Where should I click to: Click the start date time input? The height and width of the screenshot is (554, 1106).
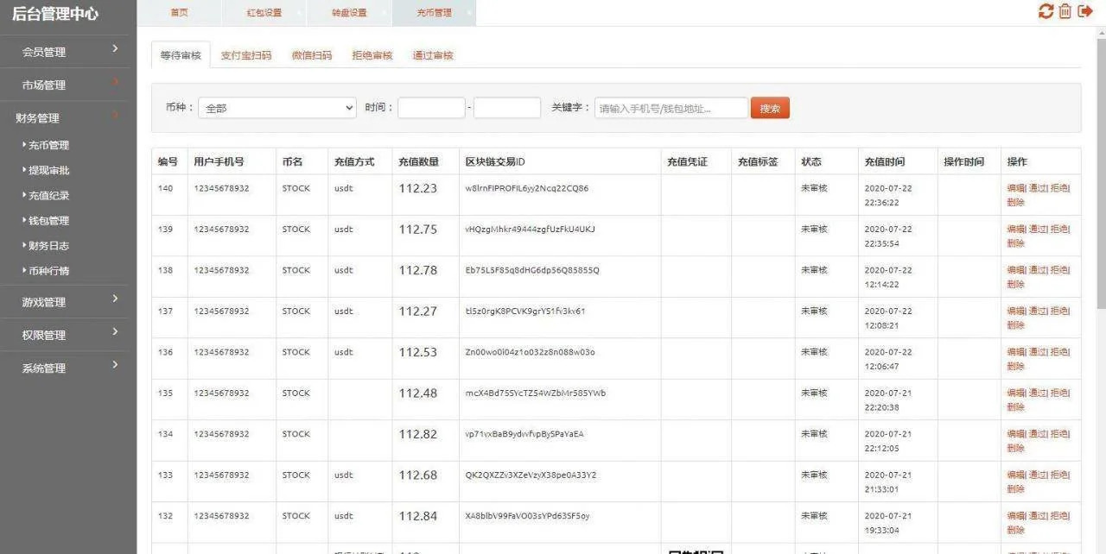(x=431, y=108)
